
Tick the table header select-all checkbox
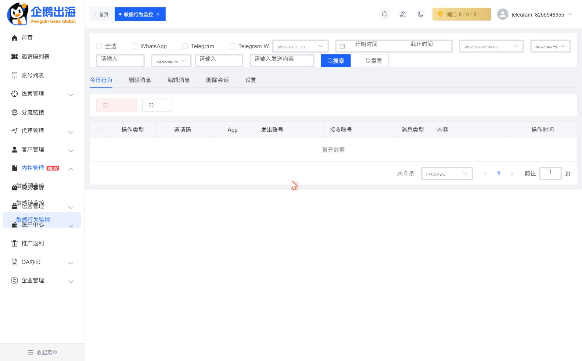coord(100,129)
